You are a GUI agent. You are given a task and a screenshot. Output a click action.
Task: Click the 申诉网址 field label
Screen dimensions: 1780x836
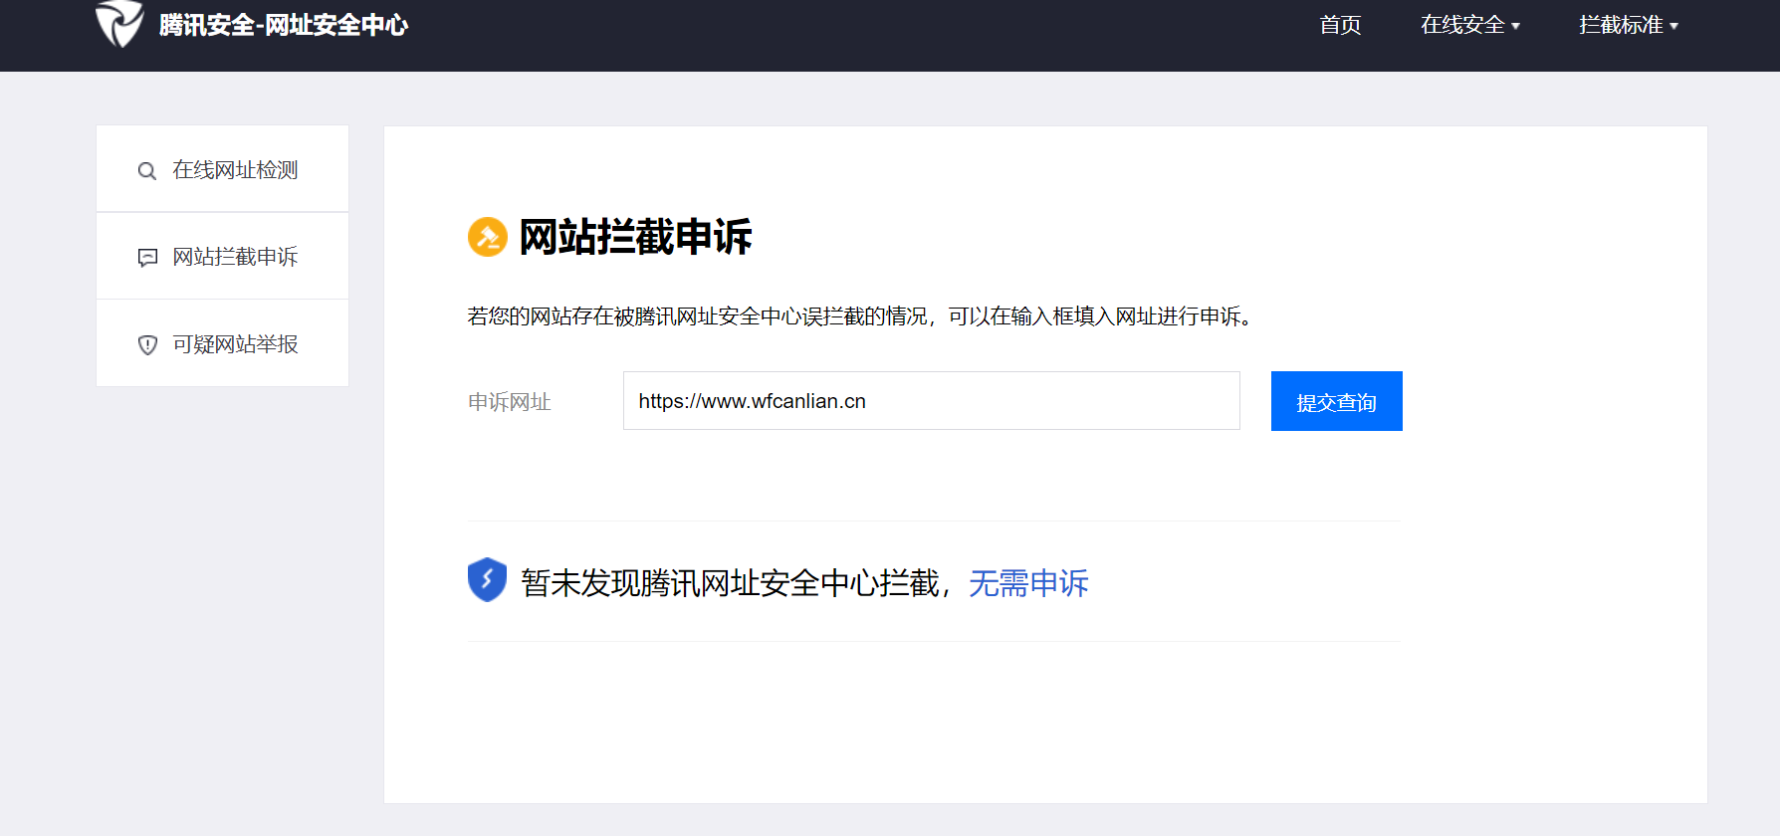coord(509,402)
